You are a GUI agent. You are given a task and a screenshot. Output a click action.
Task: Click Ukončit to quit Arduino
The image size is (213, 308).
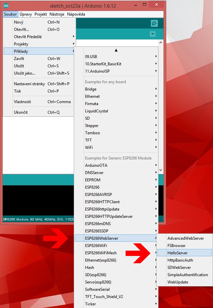[x=21, y=112]
